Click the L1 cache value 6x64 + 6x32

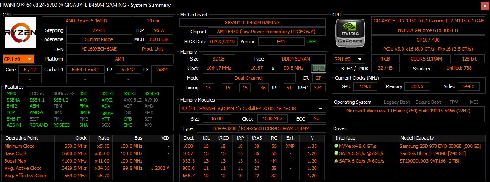85,70
